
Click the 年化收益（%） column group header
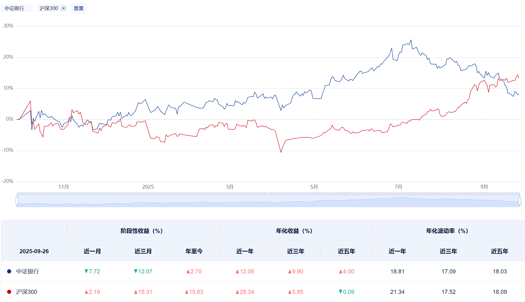tap(294, 231)
